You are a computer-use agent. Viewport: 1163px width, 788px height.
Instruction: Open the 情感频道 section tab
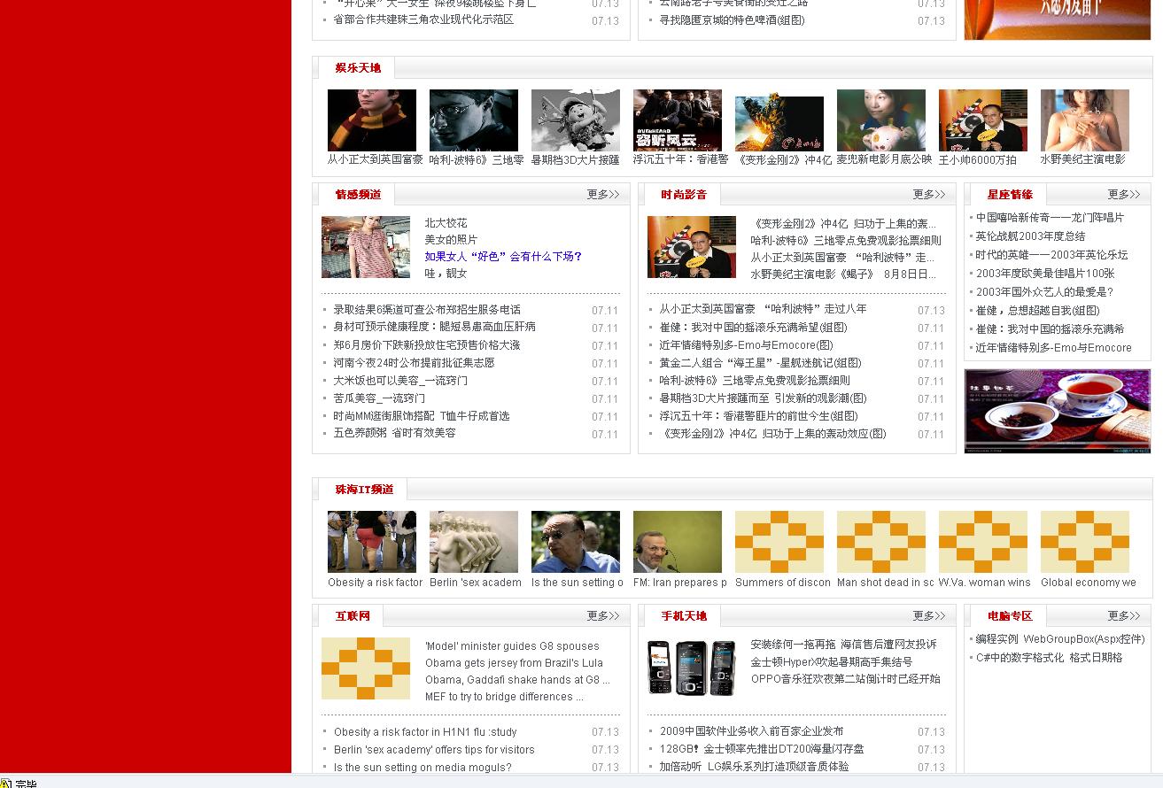pyautogui.click(x=358, y=195)
